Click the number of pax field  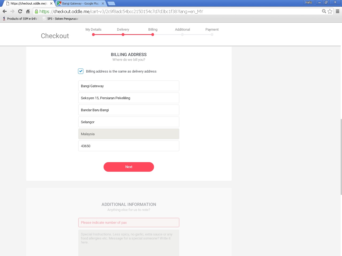pyautogui.click(x=129, y=222)
